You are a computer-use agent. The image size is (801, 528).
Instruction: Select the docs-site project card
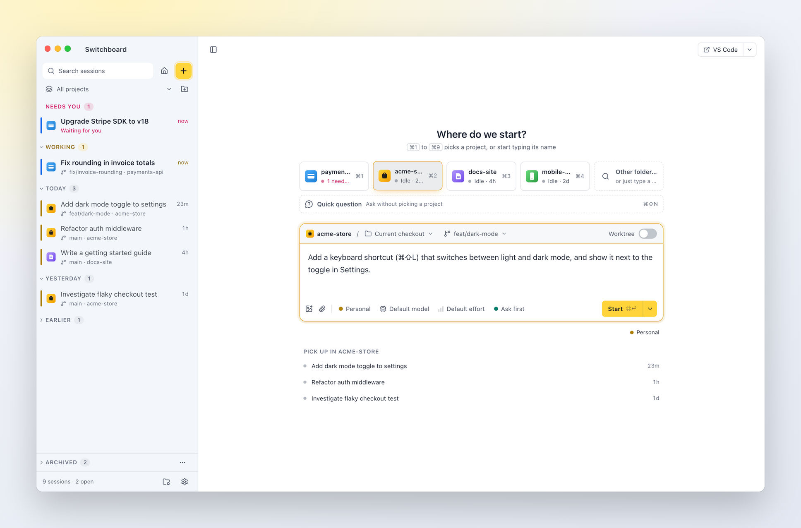pyautogui.click(x=481, y=176)
